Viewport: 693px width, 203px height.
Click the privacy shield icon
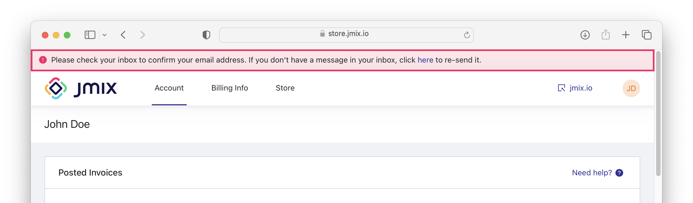point(206,35)
